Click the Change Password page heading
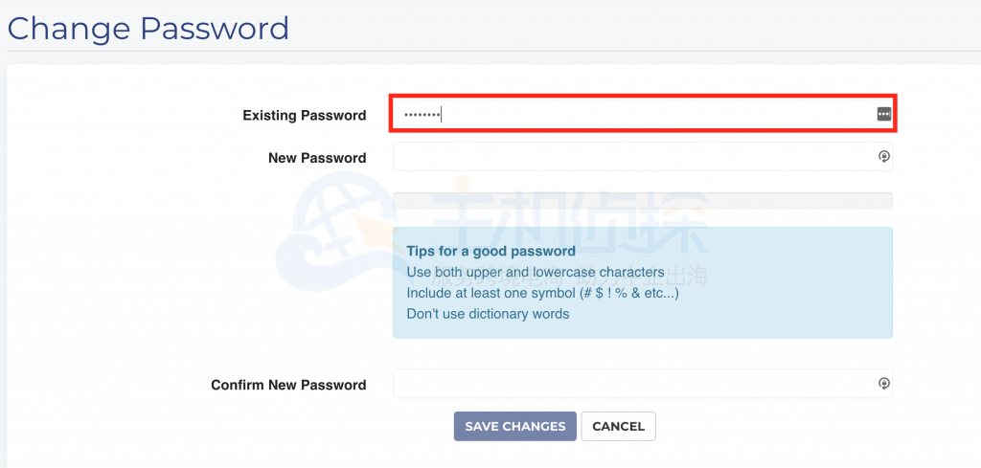Image resolution: width=981 pixels, height=468 pixels. tap(148, 28)
